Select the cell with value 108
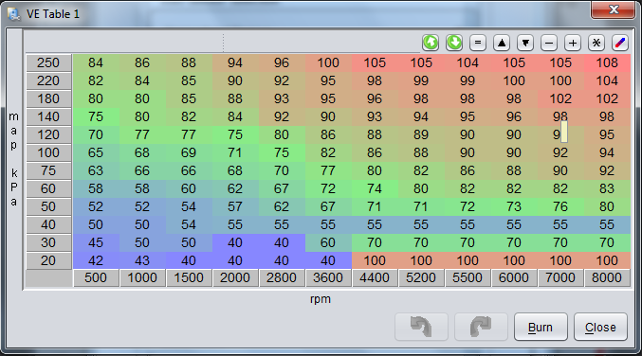The image size is (642, 356). point(607,62)
